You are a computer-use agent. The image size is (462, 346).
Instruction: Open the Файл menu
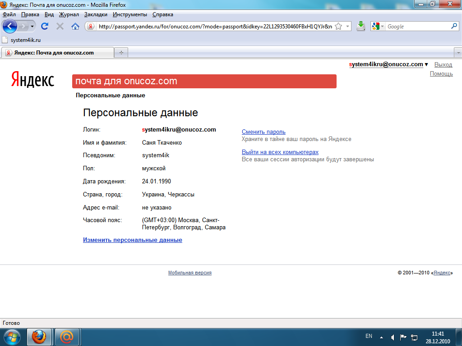pos(9,14)
